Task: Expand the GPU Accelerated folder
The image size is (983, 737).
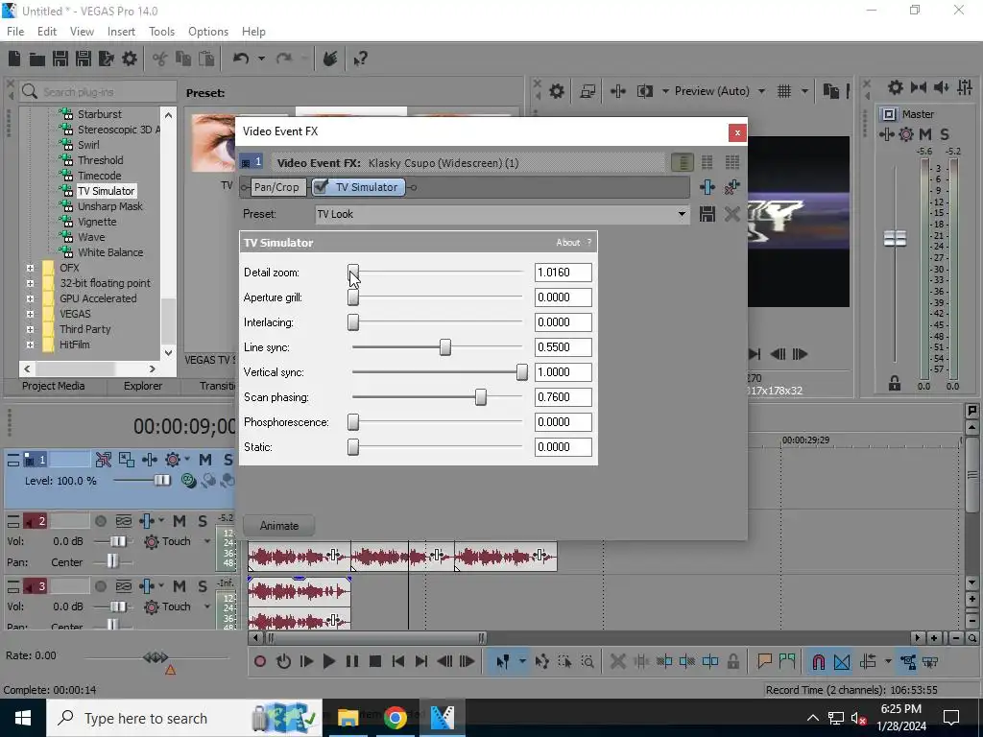Action: 30,298
